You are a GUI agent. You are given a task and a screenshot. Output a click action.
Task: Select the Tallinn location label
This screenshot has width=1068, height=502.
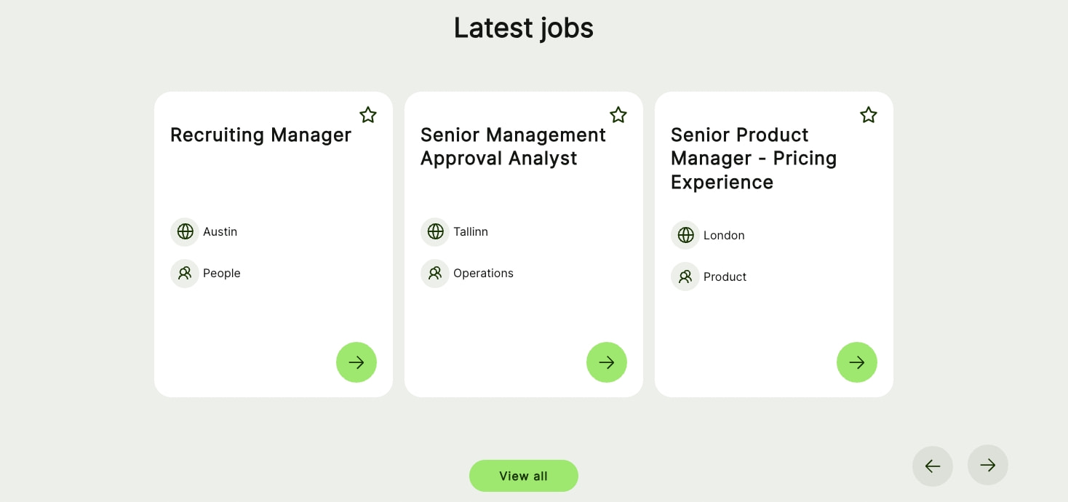click(x=471, y=231)
